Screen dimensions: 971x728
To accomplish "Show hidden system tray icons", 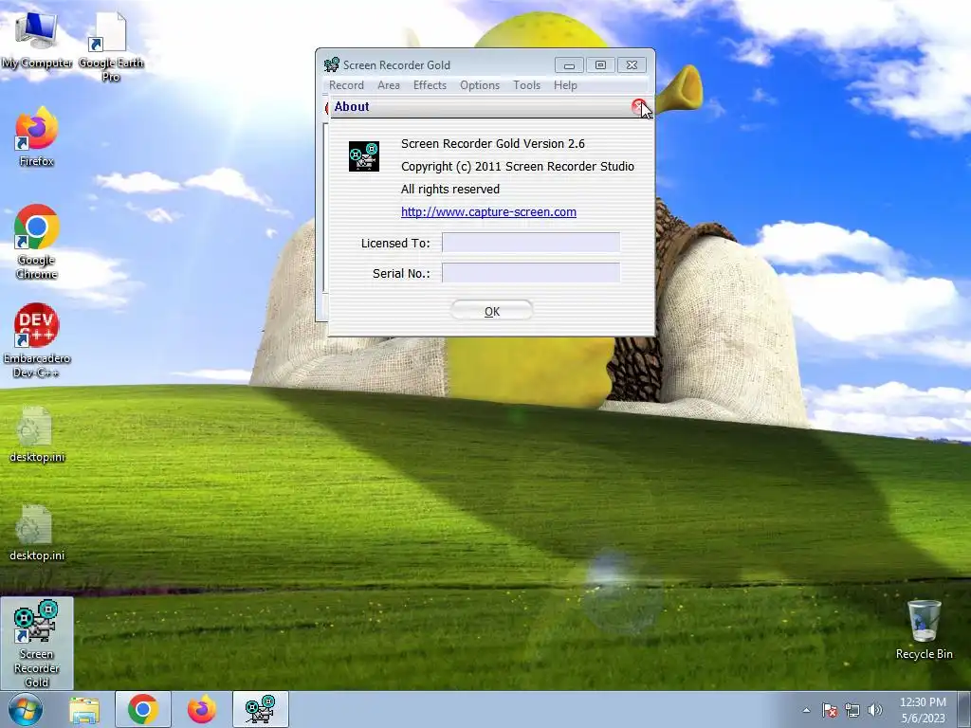I will pyautogui.click(x=806, y=710).
